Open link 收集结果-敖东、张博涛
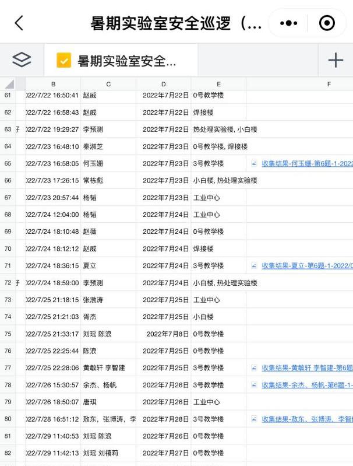This screenshot has height=466, width=353. tap(307, 419)
